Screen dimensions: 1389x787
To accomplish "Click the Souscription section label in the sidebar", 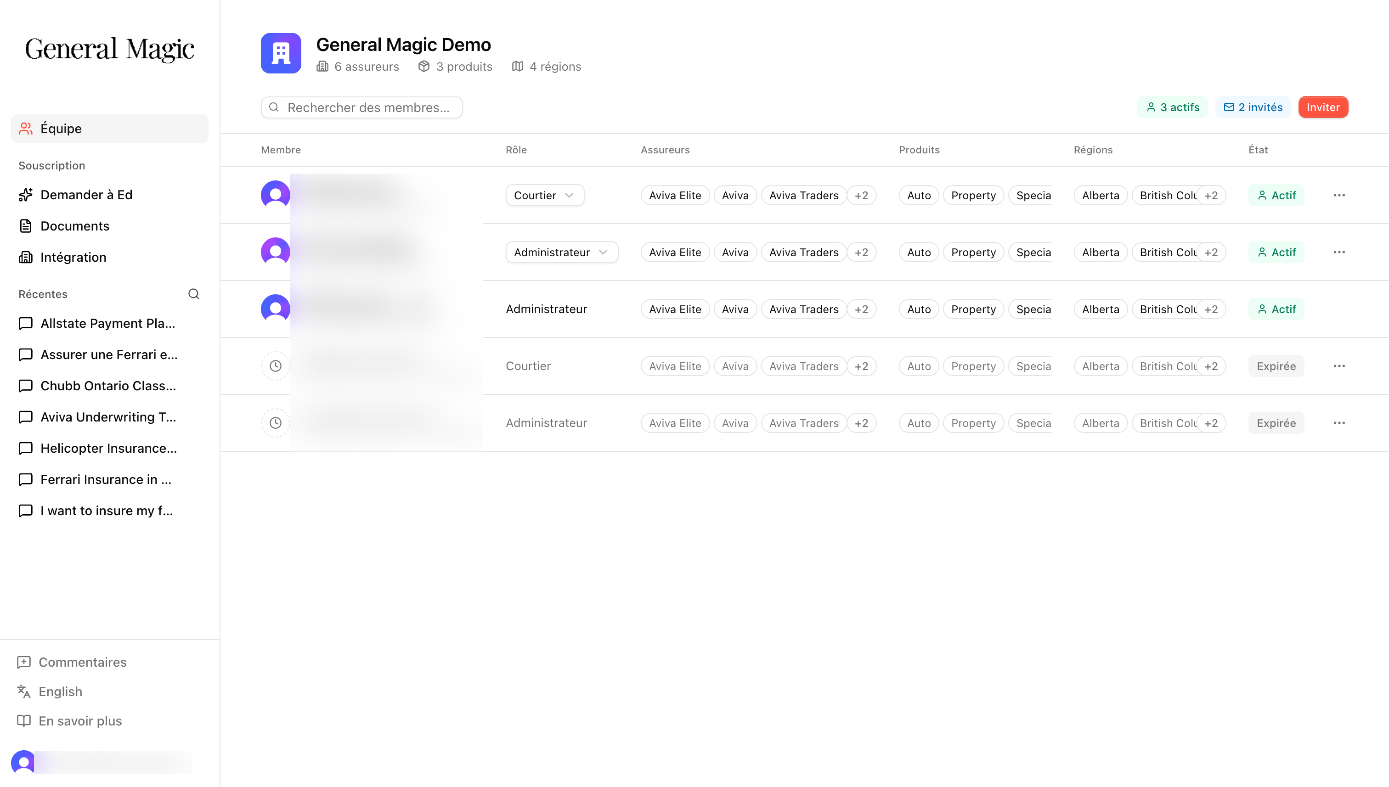I will coord(52,165).
